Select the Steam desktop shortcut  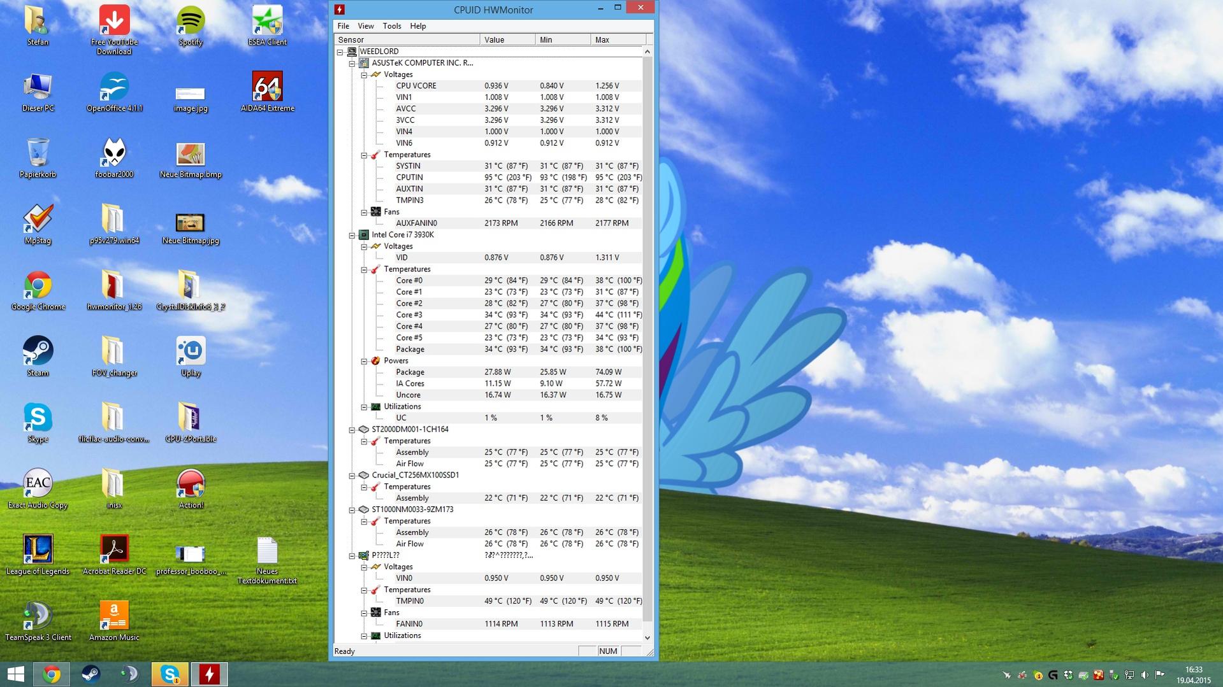click(38, 357)
